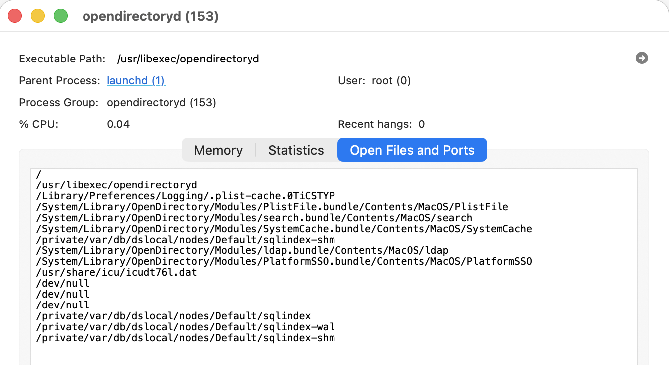The image size is (669, 365).
Task: Click the PlatformSSO.bundle path entry
Action: 284,261
